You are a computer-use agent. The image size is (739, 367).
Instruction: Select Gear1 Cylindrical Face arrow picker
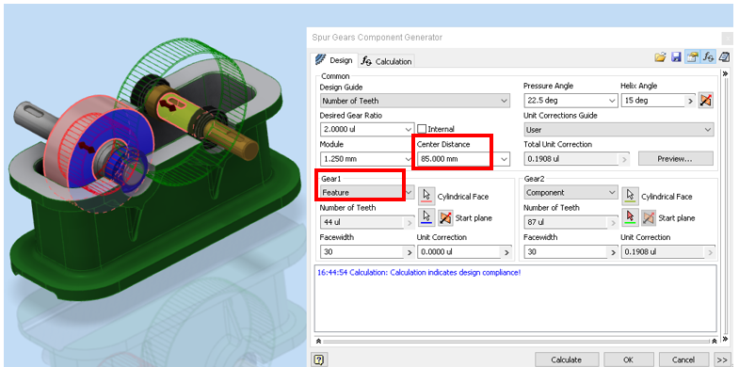click(x=426, y=195)
